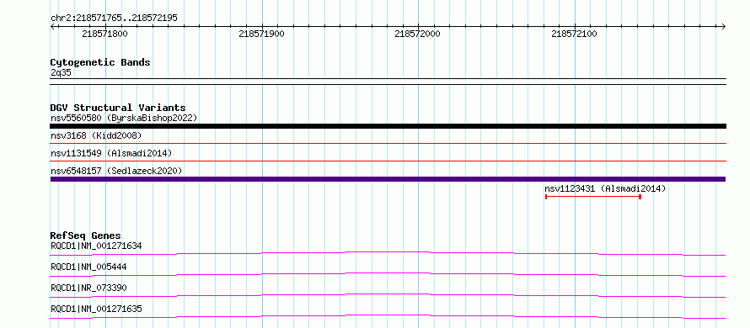
Task: Click the black nsv5560580 variant bar
Action: pos(388,126)
